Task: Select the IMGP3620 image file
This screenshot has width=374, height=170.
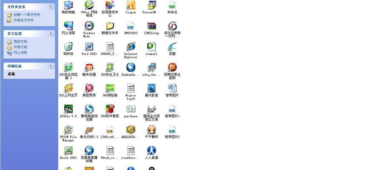Action: tap(131, 26)
